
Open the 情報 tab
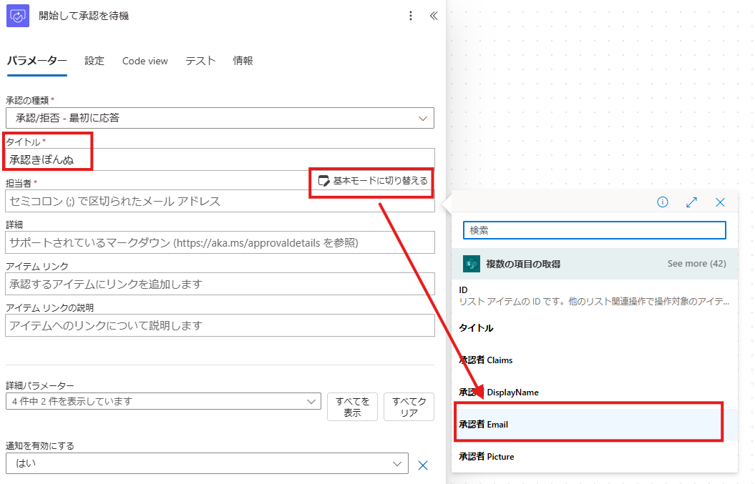point(243,61)
